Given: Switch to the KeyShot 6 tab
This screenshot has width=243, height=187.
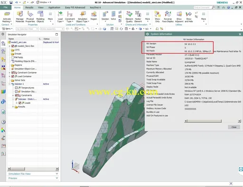Looking at the screenshot, I should pyautogui.click(x=95, y=8).
